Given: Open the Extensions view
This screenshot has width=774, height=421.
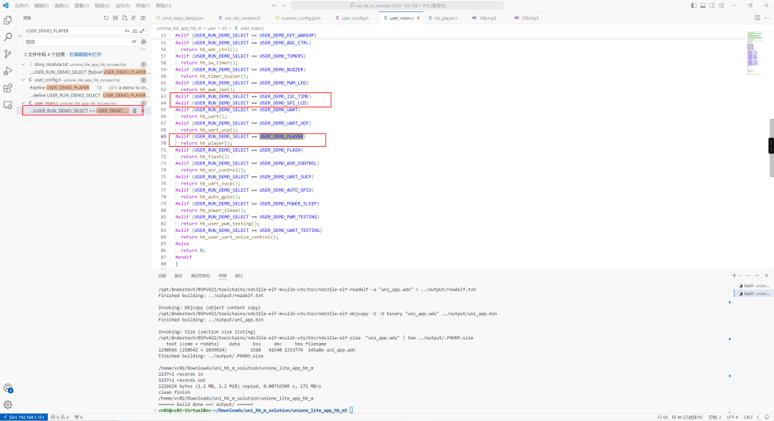Looking at the screenshot, I should click(8, 88).
